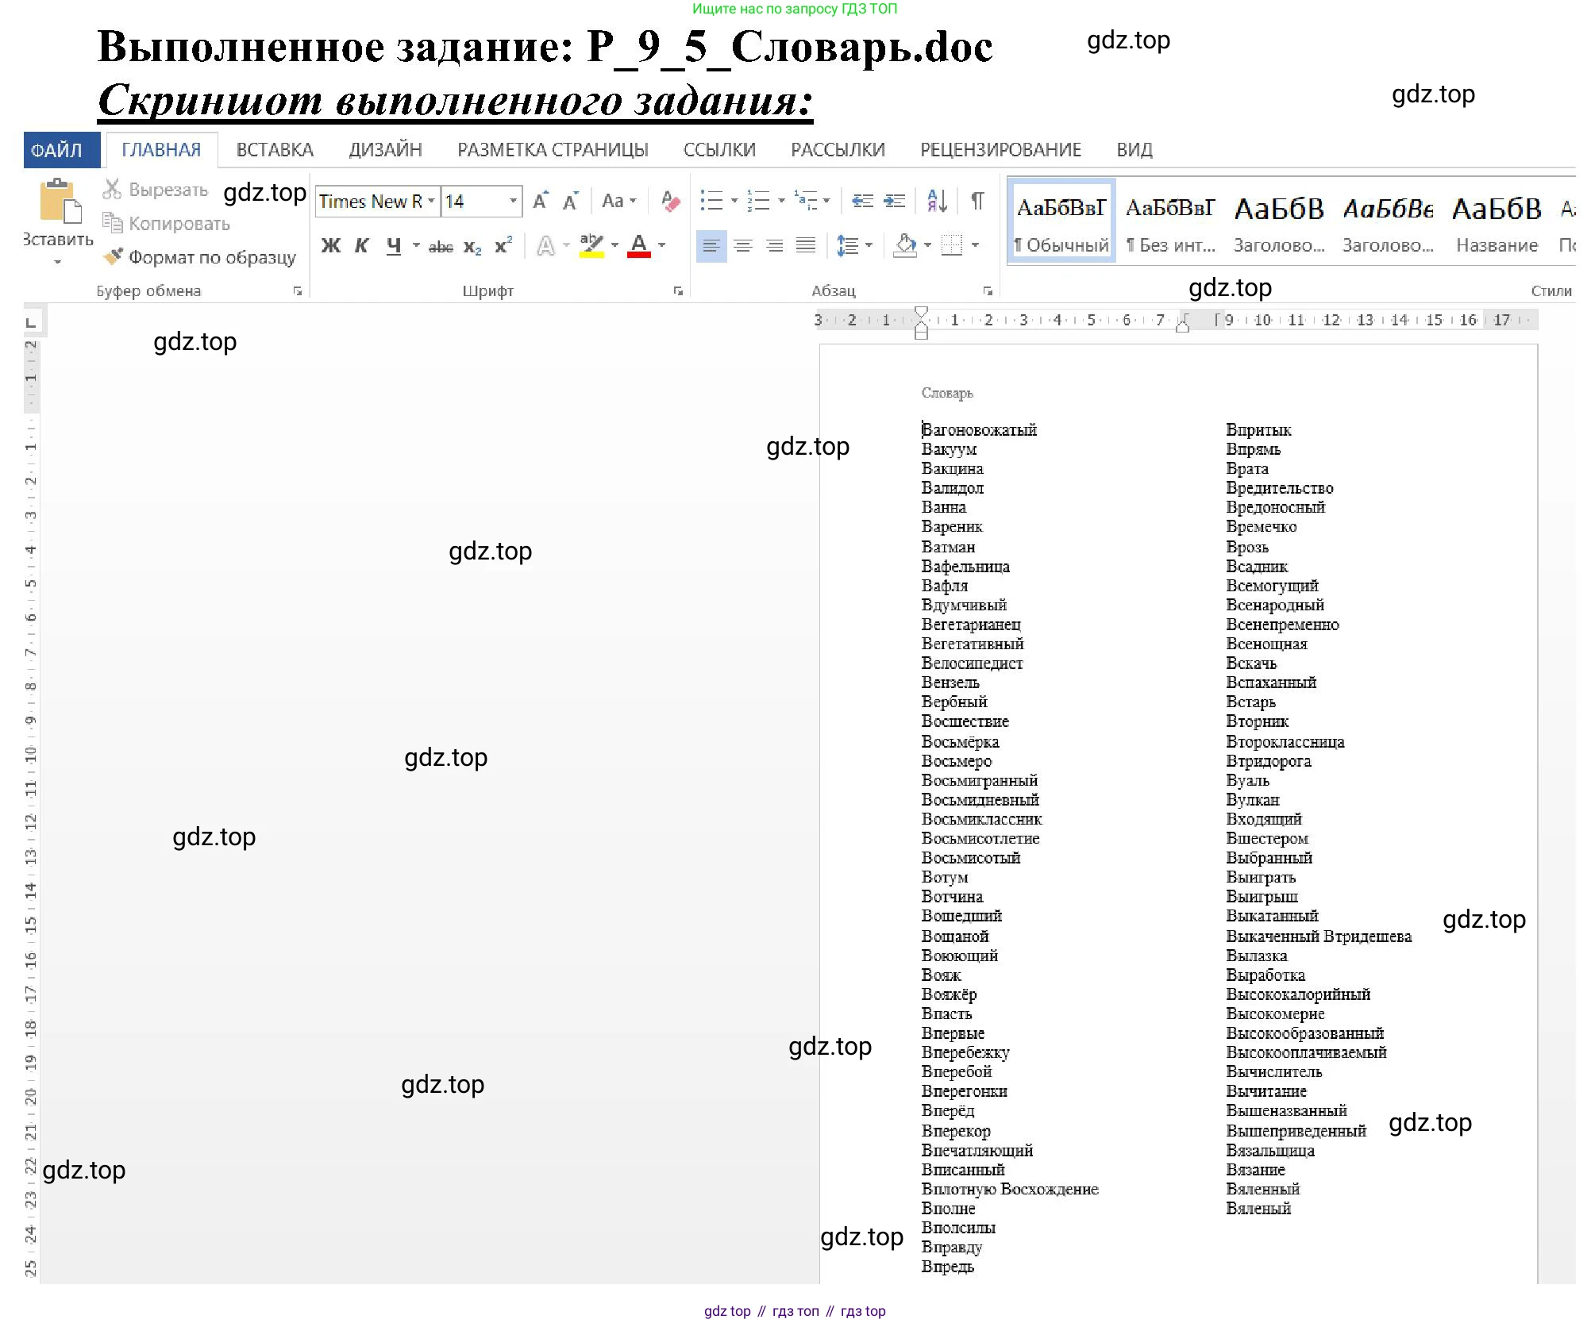1591x1323 pixels.
Task: Apply the italic Заголово... heading 2 style
Action: [x=1388, y=222]
